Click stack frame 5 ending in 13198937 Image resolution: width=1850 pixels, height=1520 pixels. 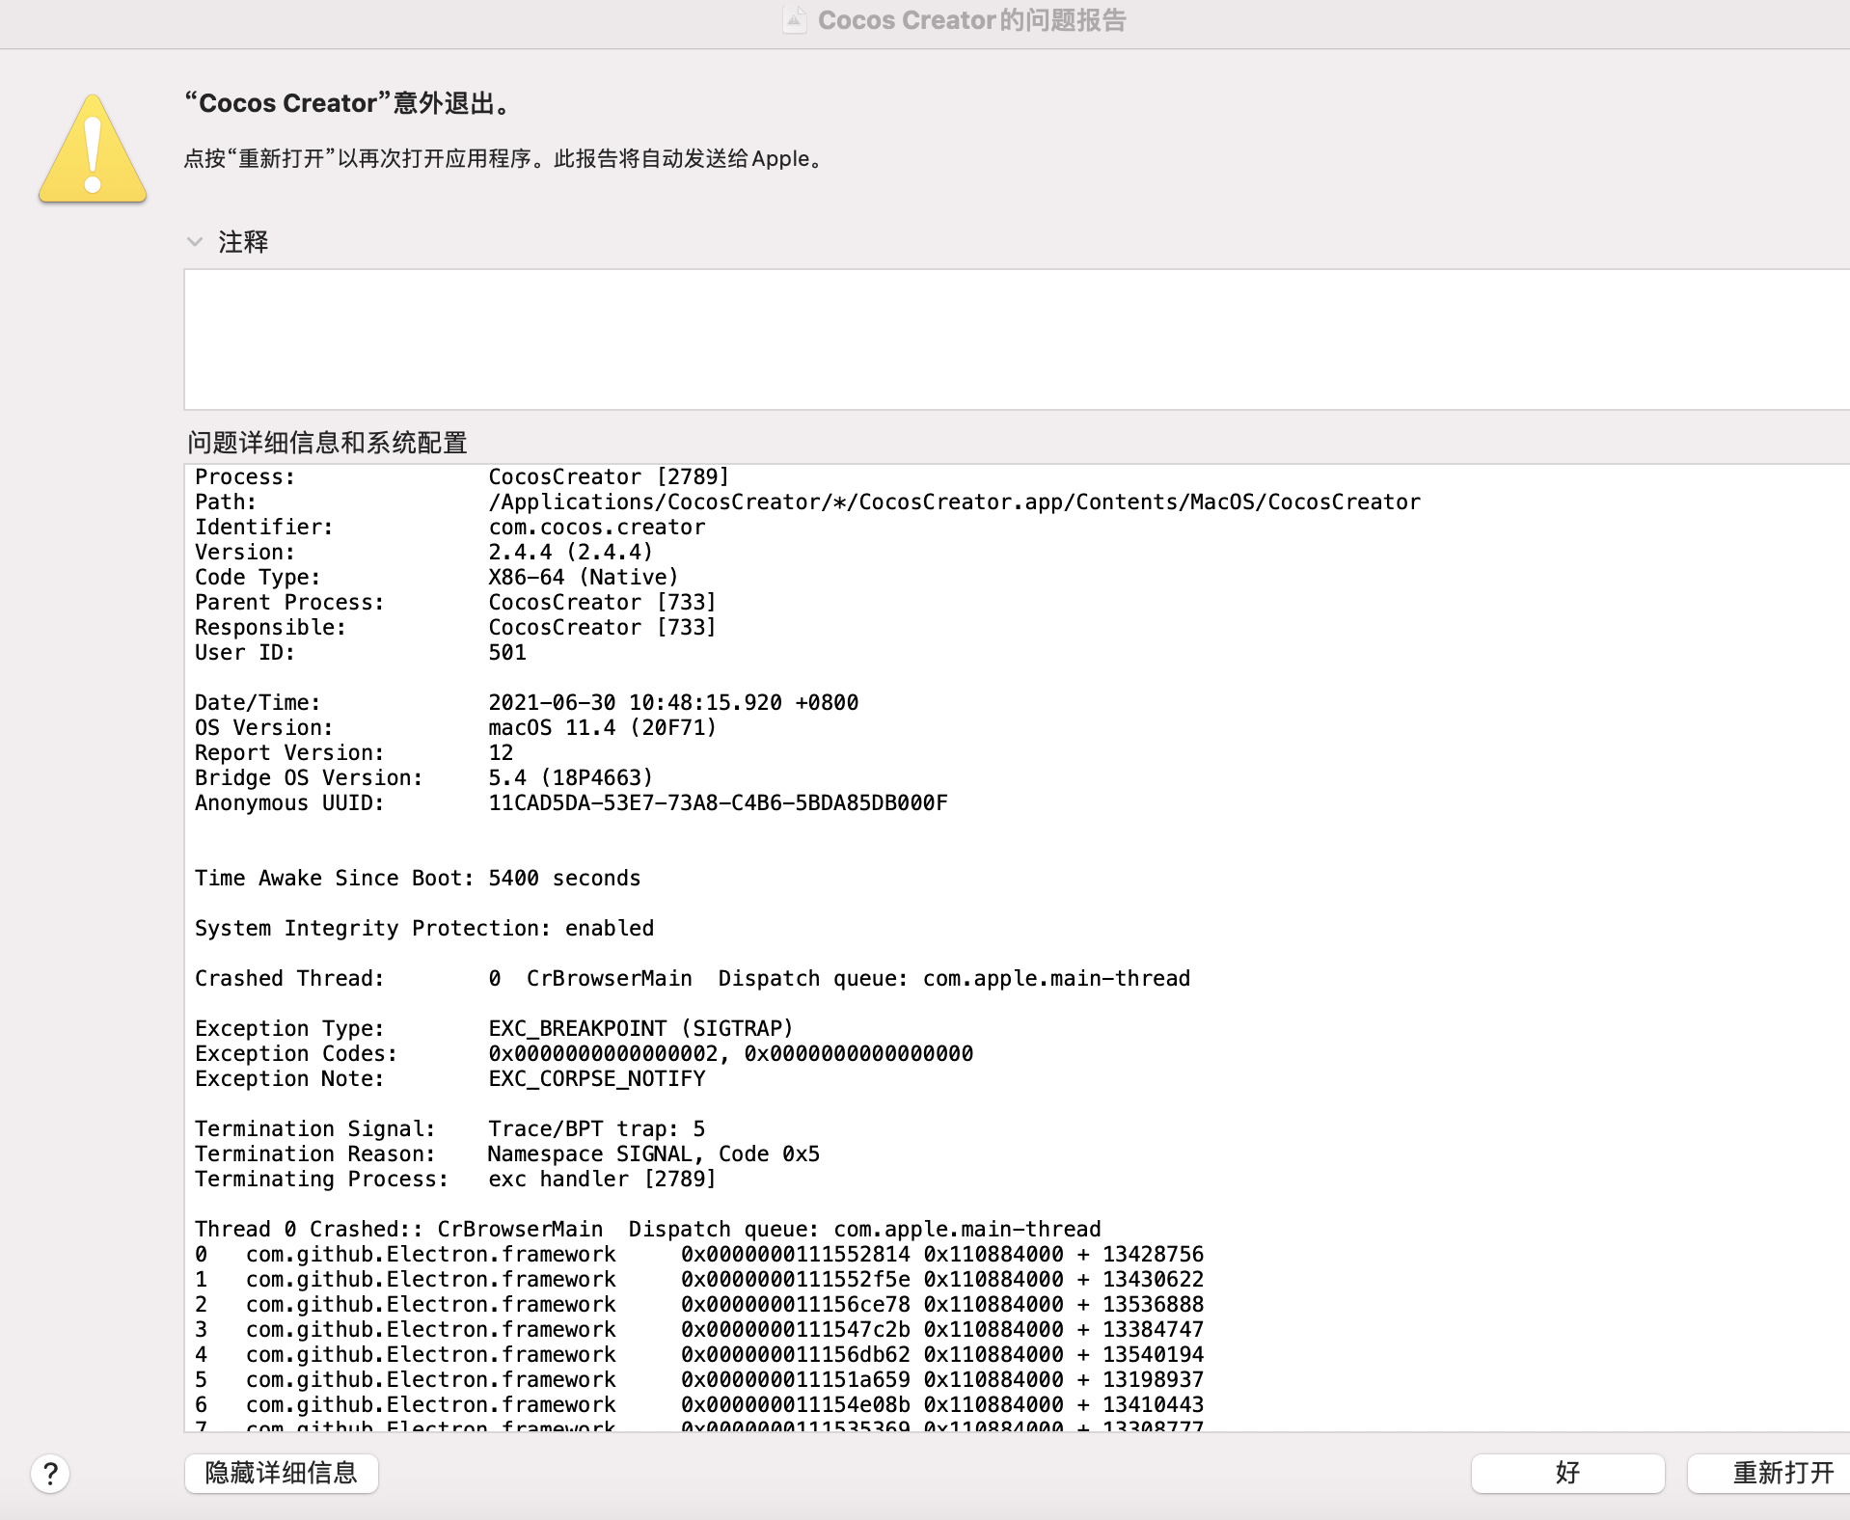click(699, 1379)
